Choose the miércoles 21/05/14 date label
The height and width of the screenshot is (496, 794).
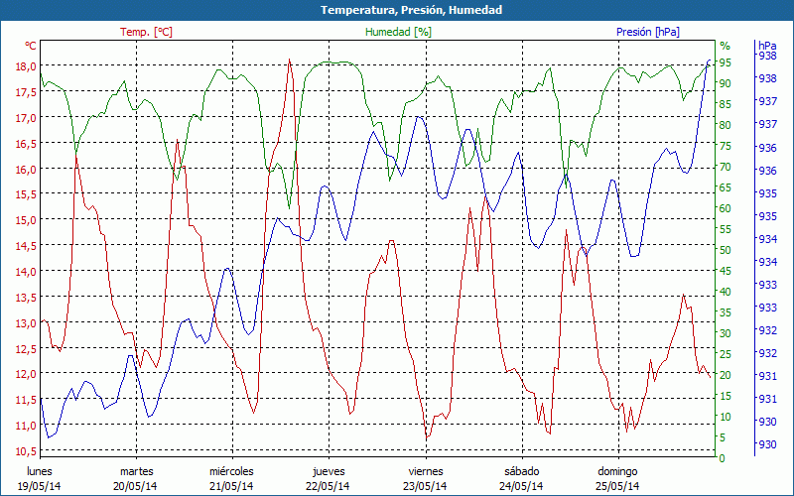231,478
